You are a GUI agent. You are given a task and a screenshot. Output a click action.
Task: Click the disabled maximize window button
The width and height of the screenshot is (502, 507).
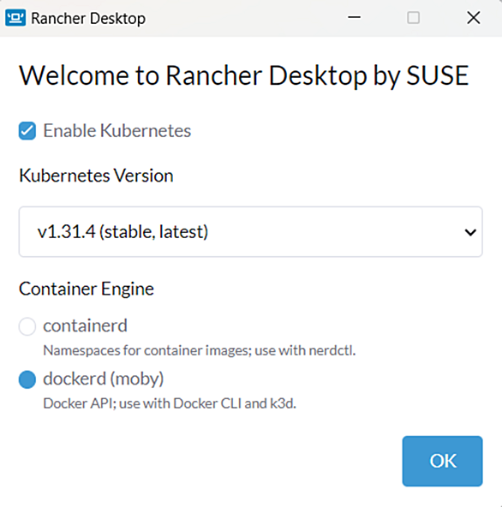click(414, 17)
